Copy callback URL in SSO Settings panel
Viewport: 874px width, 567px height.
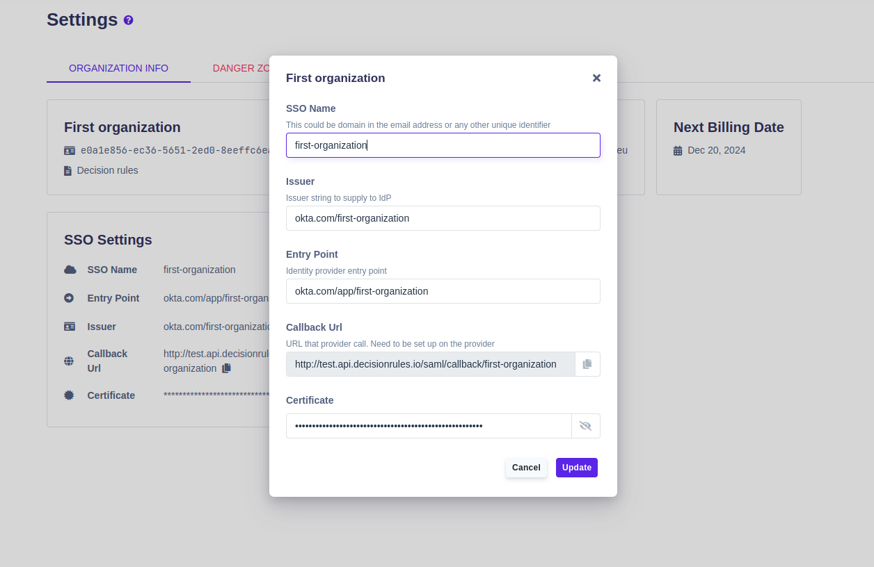[x=226, y=368]
